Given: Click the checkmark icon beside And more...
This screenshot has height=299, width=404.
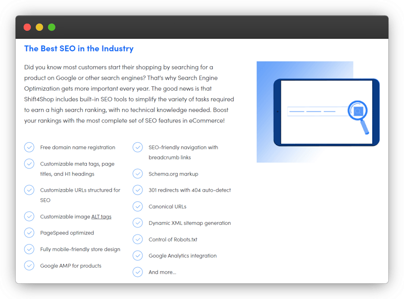Looking at the screenshot, I should [137, 272].
